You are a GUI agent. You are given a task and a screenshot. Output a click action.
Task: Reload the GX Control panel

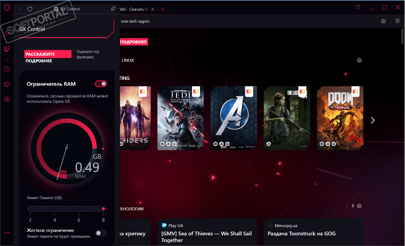[x=30, y=9]
